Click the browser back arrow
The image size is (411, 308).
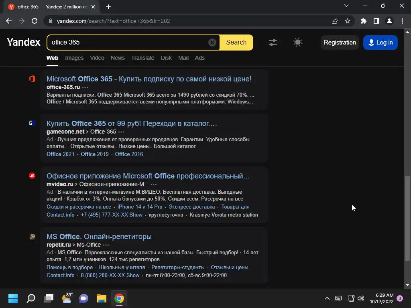(9, 21)
